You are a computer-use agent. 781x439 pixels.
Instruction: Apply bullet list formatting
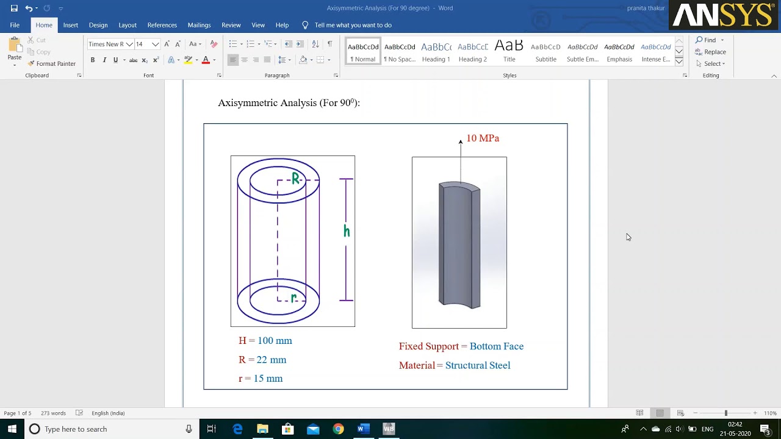click(232, 44)
